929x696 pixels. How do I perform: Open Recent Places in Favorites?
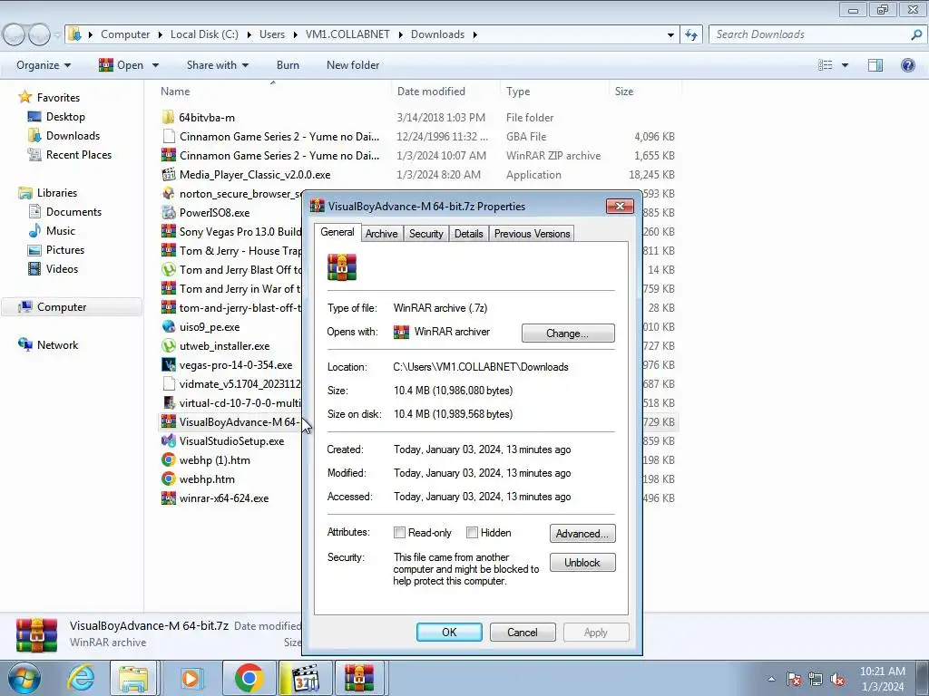79,154
